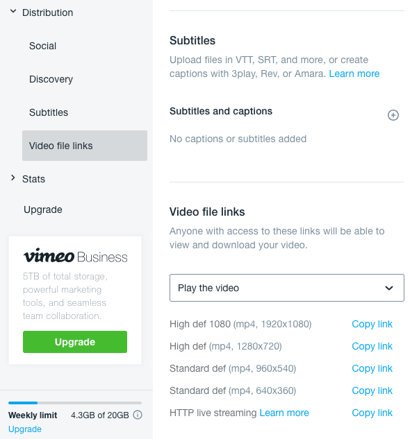419x439 pixels.
Task: Copy the HTTP live streaming link
Action: tap(372, 413)
